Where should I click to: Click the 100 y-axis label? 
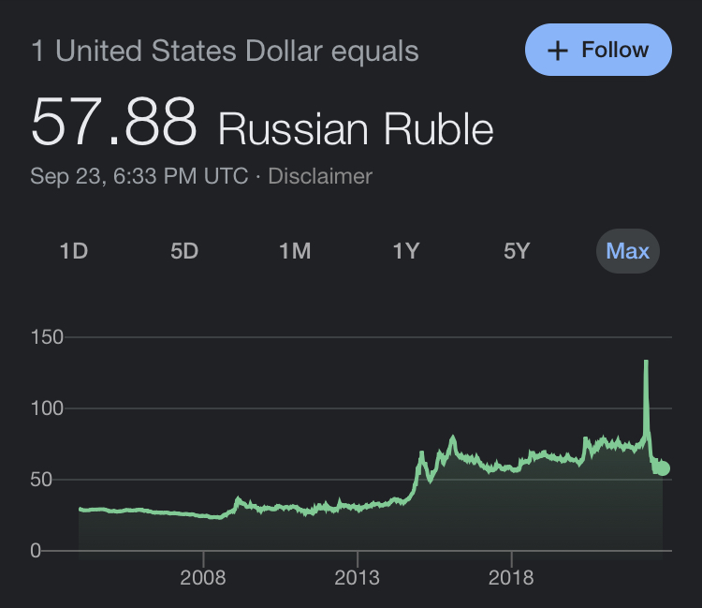[47, 408]
